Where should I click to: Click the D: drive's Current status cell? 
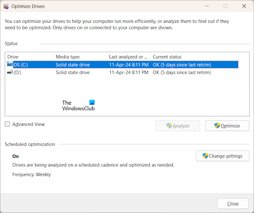182,72
